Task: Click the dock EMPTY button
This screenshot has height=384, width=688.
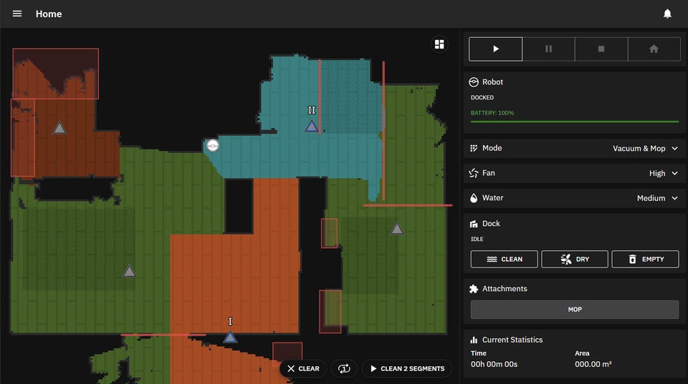Action: (x=645, y=259)
